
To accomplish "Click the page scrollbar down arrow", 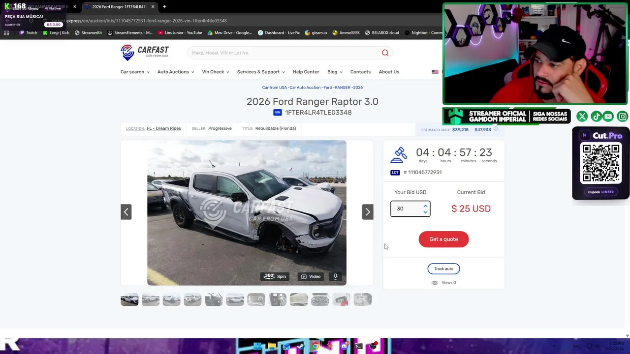I will click(627, 336).
